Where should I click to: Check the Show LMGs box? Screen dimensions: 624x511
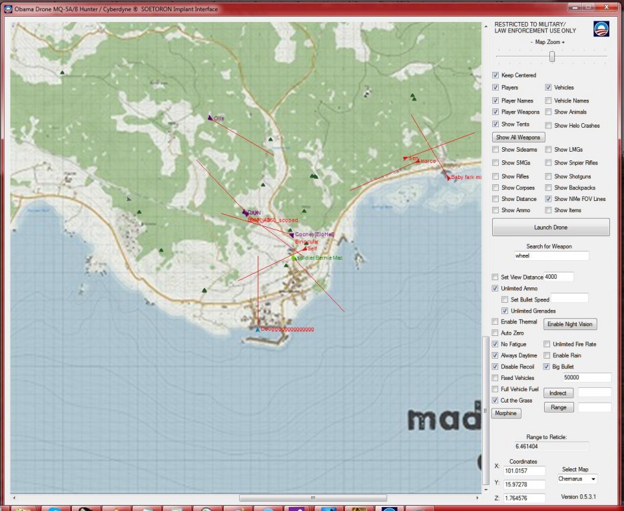548,150
